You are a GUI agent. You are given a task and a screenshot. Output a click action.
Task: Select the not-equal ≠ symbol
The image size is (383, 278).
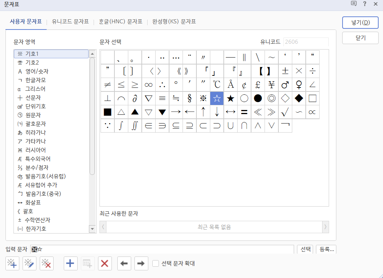(x=108, y=85)
